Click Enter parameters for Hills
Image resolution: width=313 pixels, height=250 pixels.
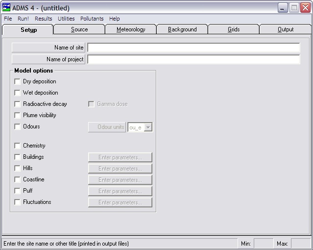120,169
